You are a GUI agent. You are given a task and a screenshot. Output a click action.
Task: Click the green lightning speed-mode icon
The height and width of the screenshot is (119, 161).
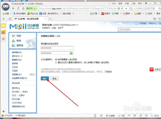coord(122,8)
